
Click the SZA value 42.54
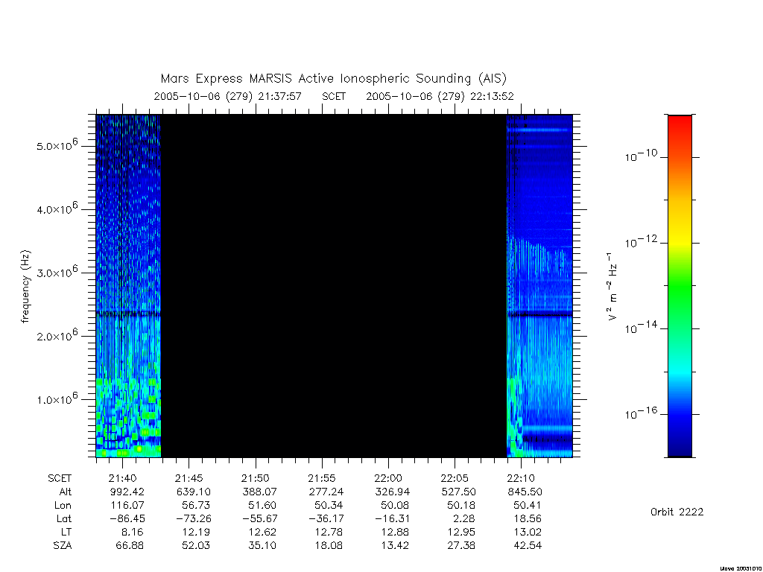pos(528,546)
